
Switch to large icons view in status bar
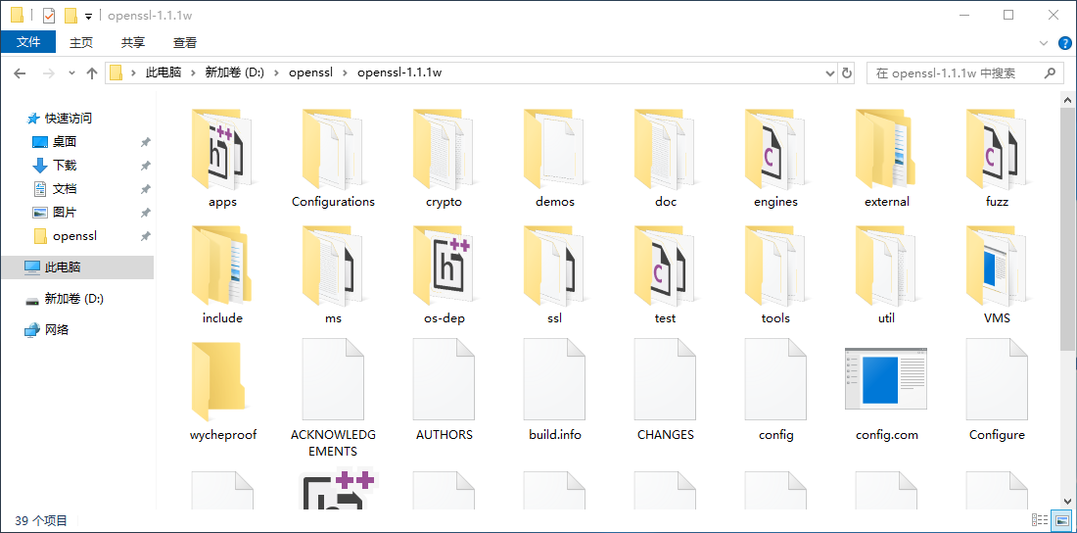coord(1060,520)
